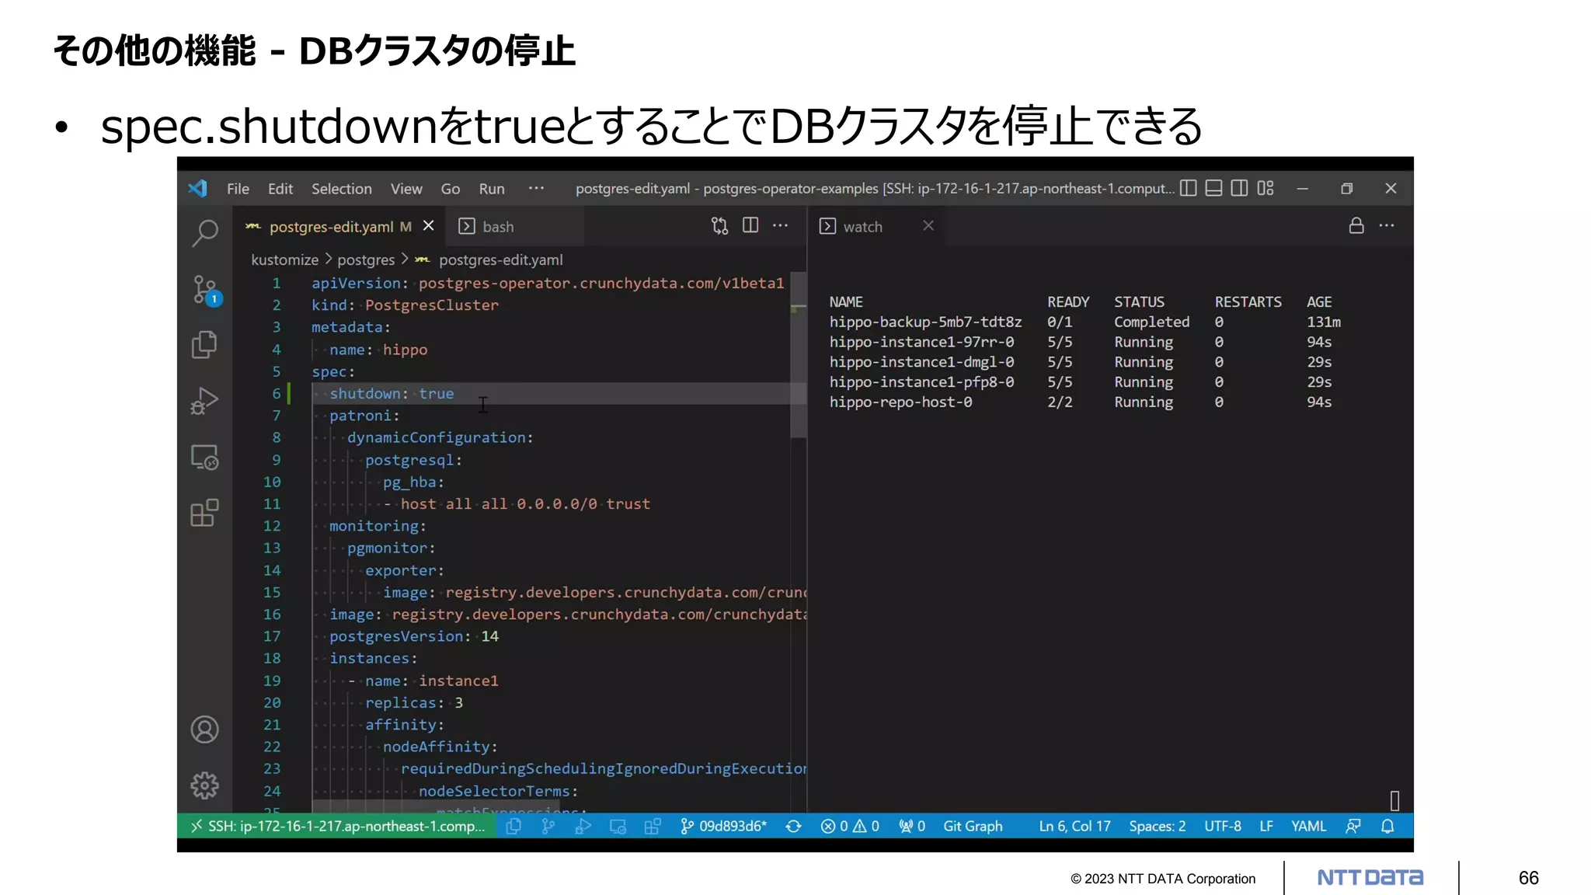Open the Run and Debug view
This screenshot has width=1591, height=895.
click(x=204, y=401)
